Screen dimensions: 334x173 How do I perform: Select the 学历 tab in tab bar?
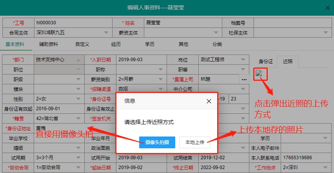tap(149, 44)
